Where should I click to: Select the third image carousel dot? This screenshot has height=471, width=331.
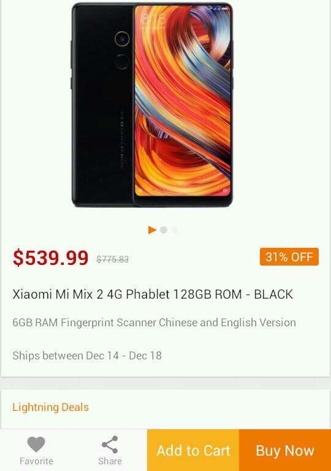tap(175, 230)
